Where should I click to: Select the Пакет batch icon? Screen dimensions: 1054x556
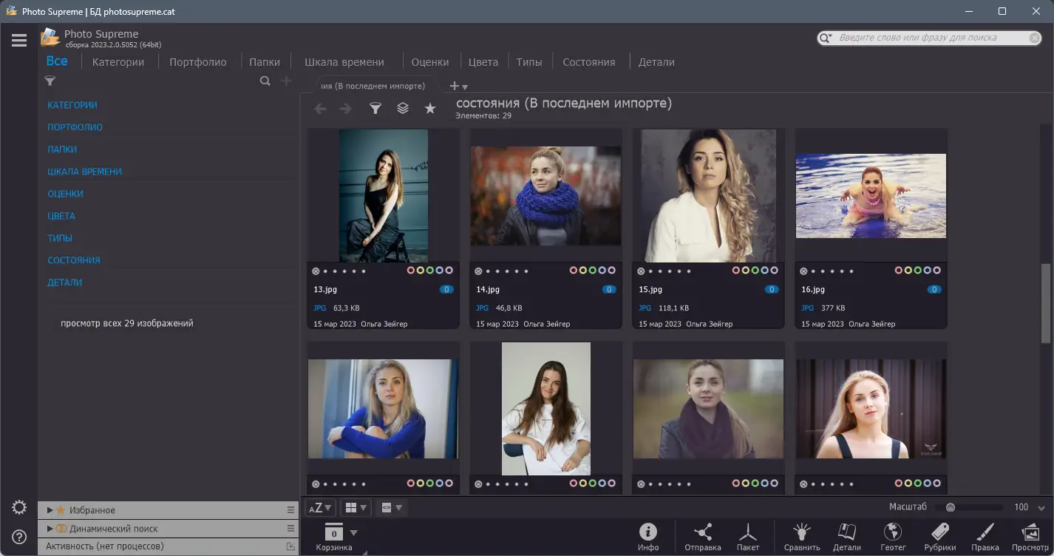[748, 531]
